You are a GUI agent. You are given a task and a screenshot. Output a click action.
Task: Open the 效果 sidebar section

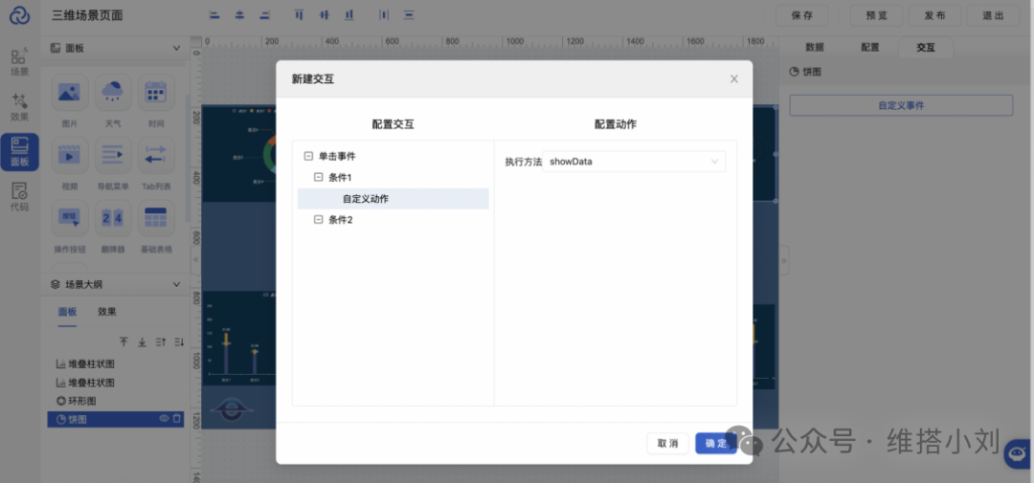(20, 107)
